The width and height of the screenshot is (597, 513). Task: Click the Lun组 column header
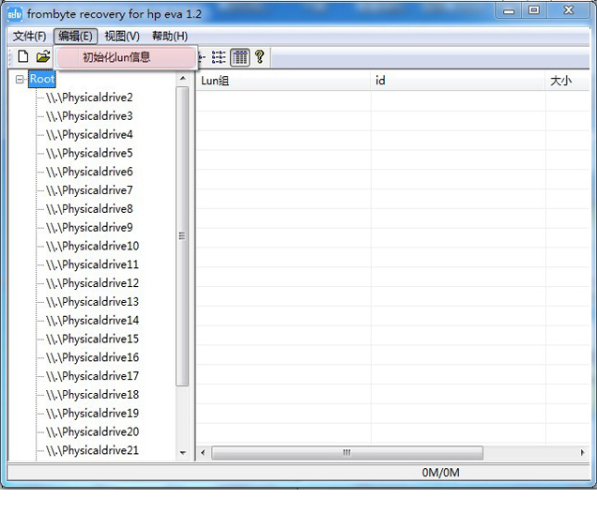[283, 81]
